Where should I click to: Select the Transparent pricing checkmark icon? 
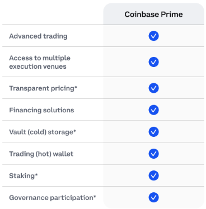tap(153, 88)
